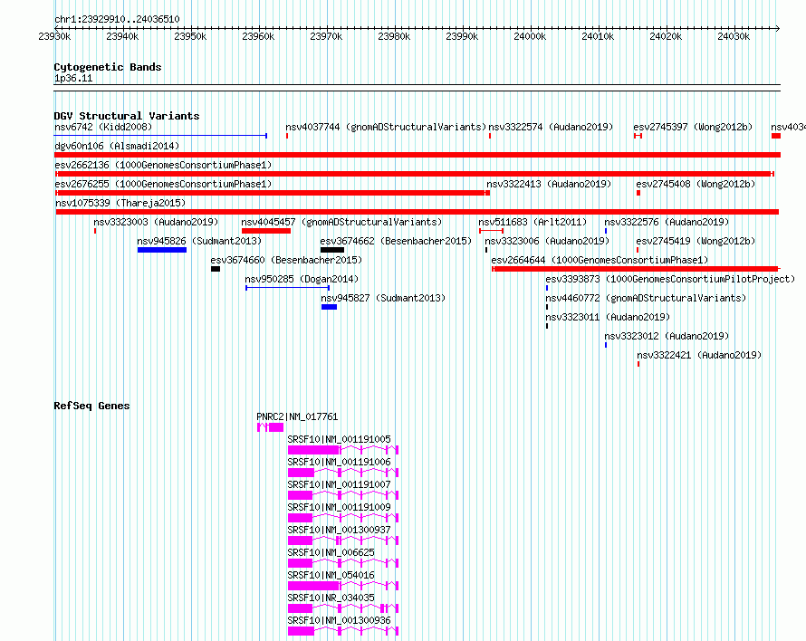
Task: Select nsv3322574 (Audano2019) label
Action: 551,127
